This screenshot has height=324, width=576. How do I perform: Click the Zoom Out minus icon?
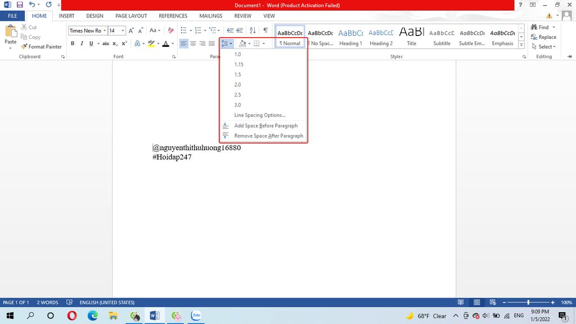pos(505,302)
